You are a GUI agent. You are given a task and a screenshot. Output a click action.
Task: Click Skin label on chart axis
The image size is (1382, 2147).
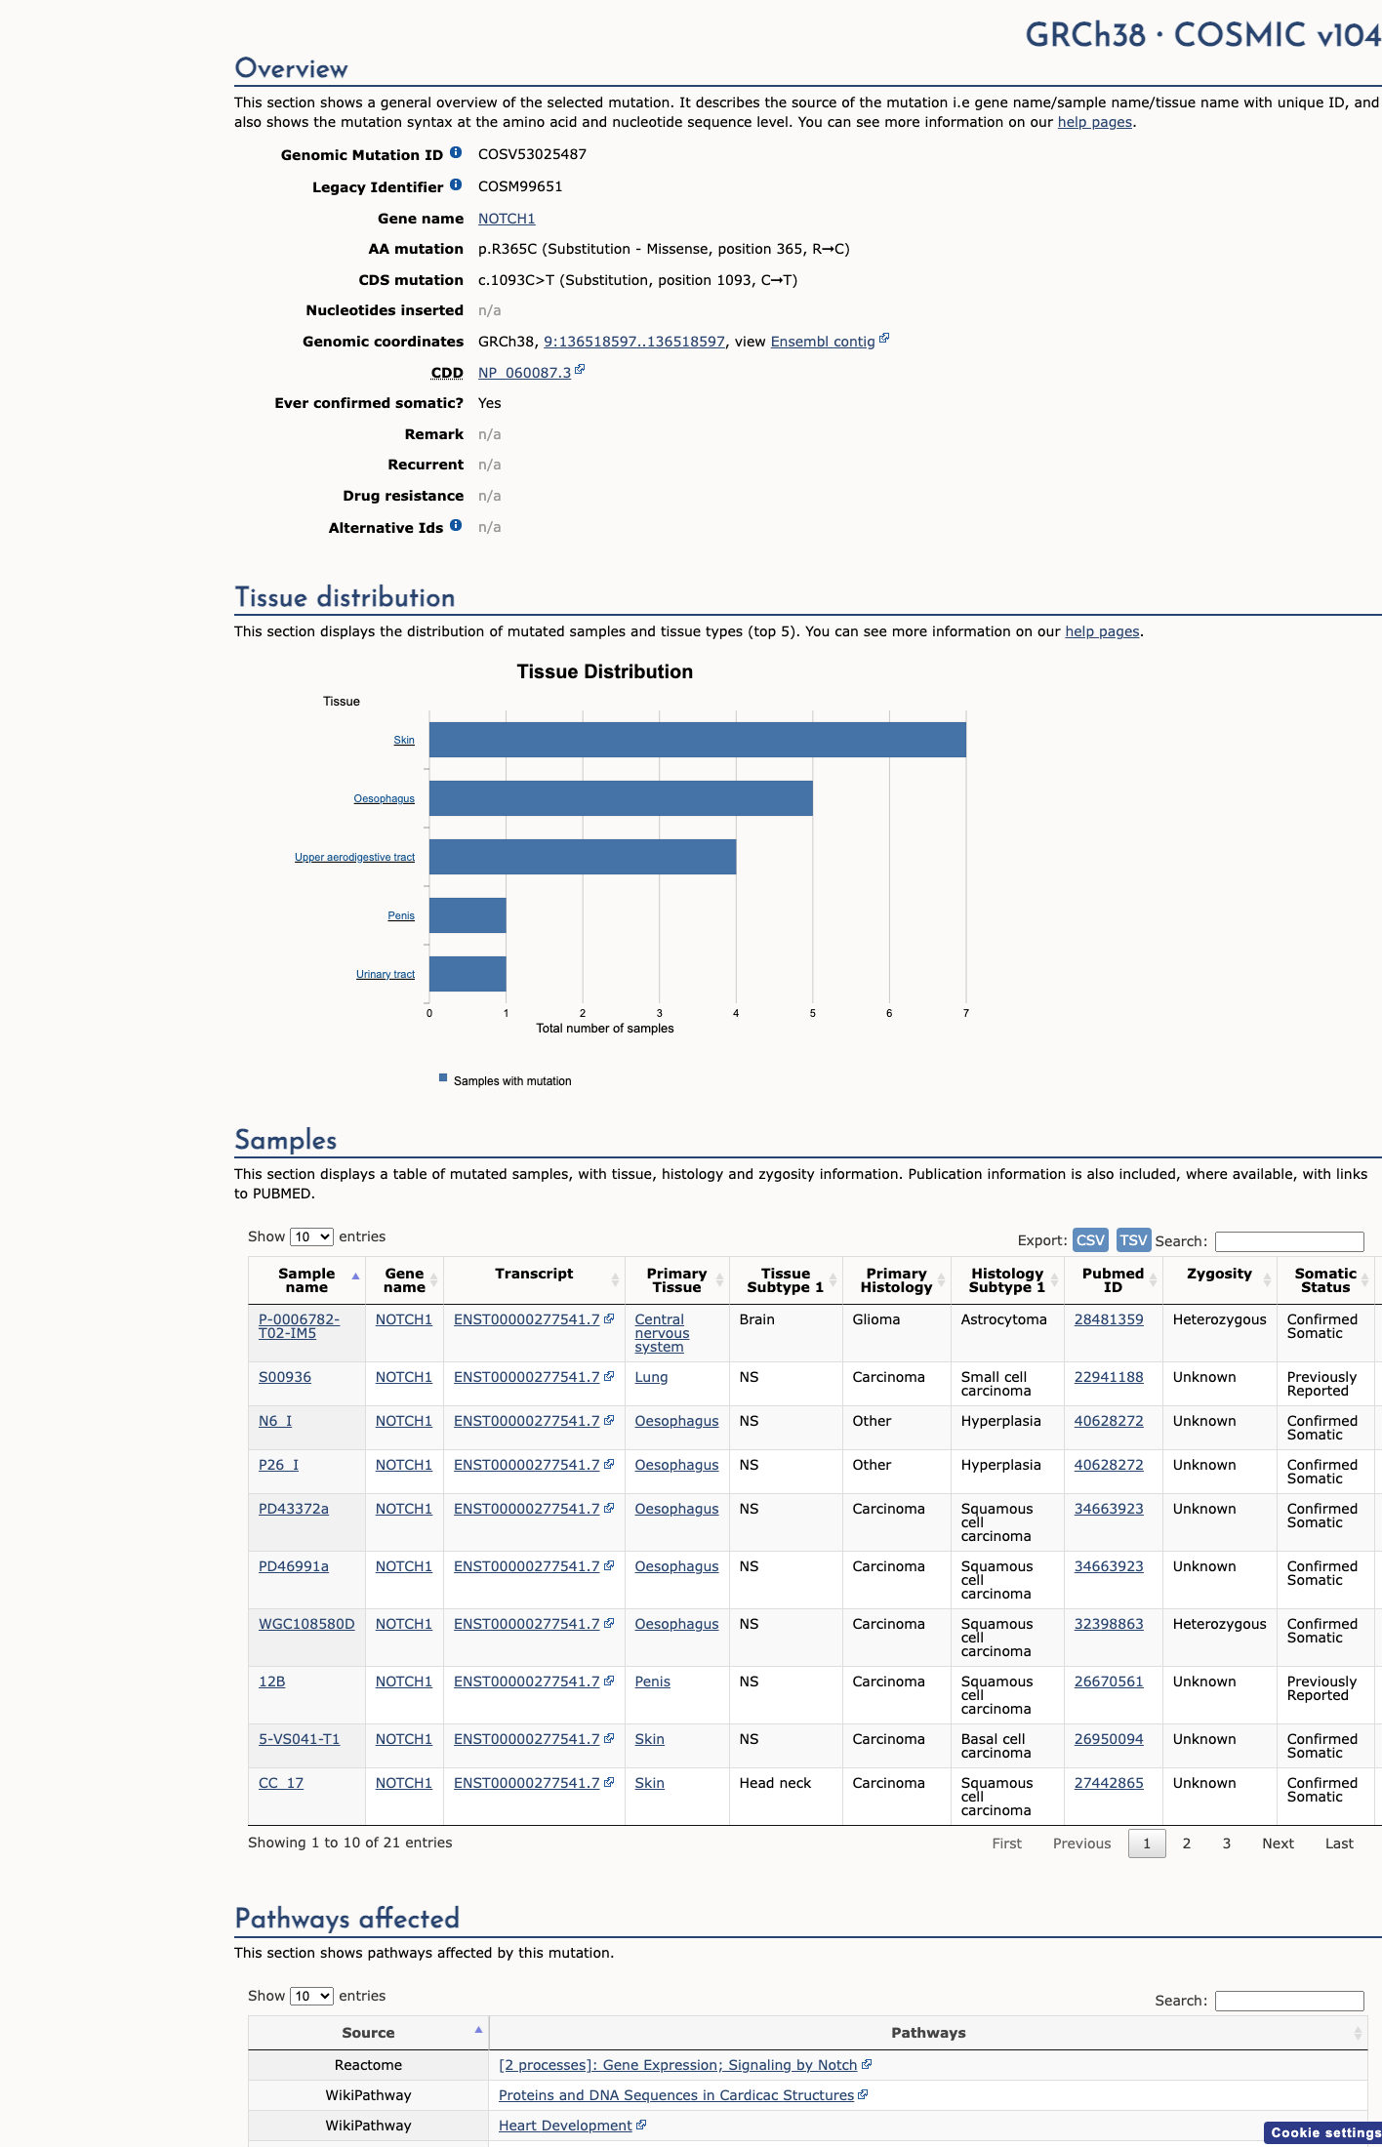coord(404,740)
